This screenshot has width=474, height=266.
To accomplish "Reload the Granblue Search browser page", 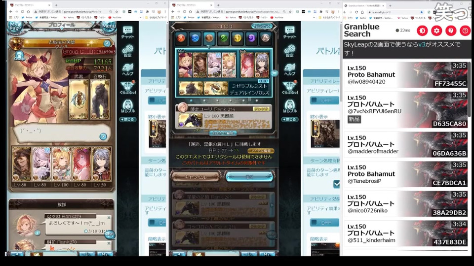I will (356, 12).
